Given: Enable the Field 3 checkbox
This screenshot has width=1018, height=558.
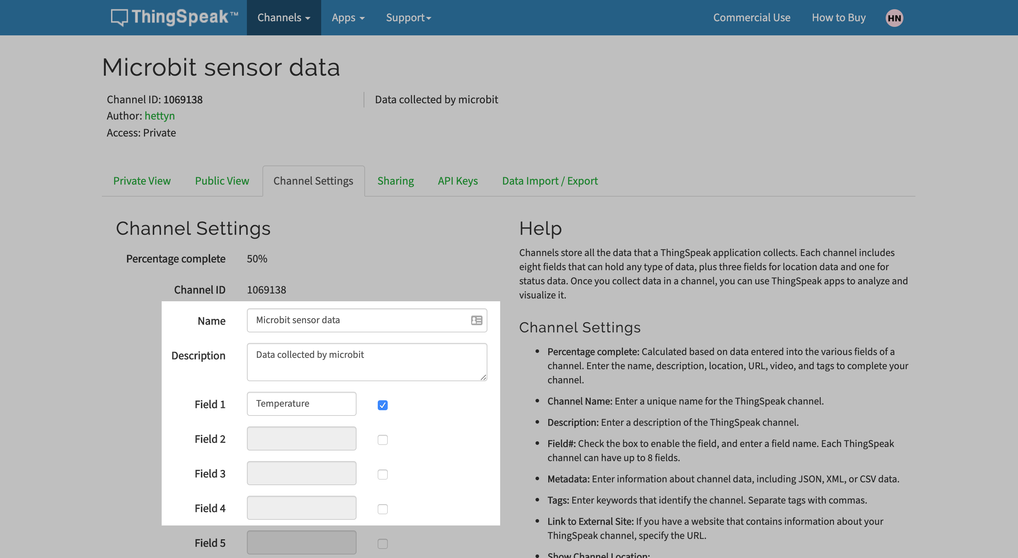Looking at the screenshot, I should click(x=382, y=474).
